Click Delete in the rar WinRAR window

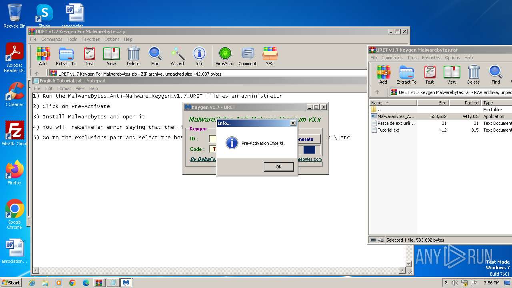pyautogui.click(x=474, y=75)
